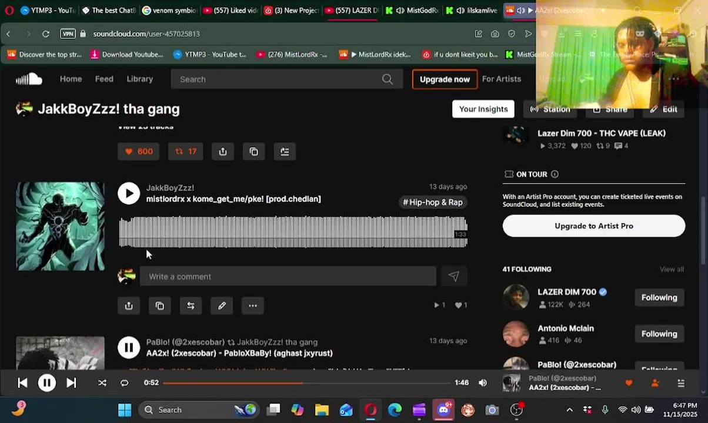Click the #Hip-hop & Rap tag
This screenshot has width=708, height=423.
tap(433, 202)
